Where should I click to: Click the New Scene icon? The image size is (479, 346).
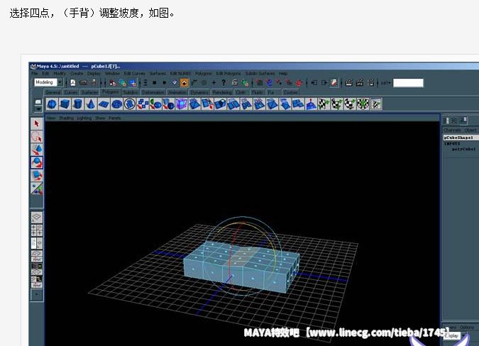point(72,83)
